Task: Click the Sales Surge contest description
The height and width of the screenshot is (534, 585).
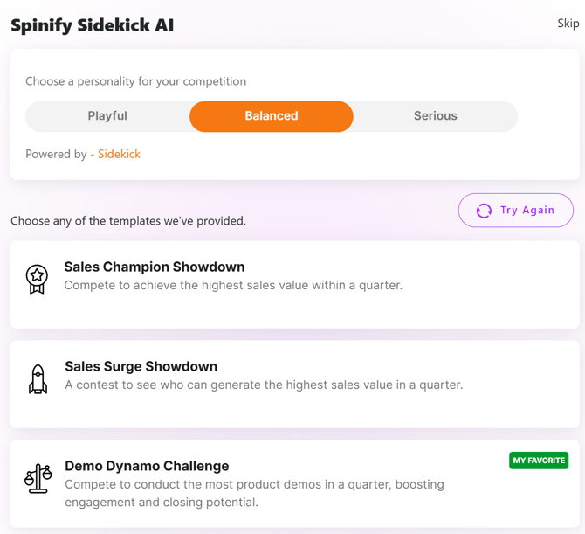Action: pos(264,385)
